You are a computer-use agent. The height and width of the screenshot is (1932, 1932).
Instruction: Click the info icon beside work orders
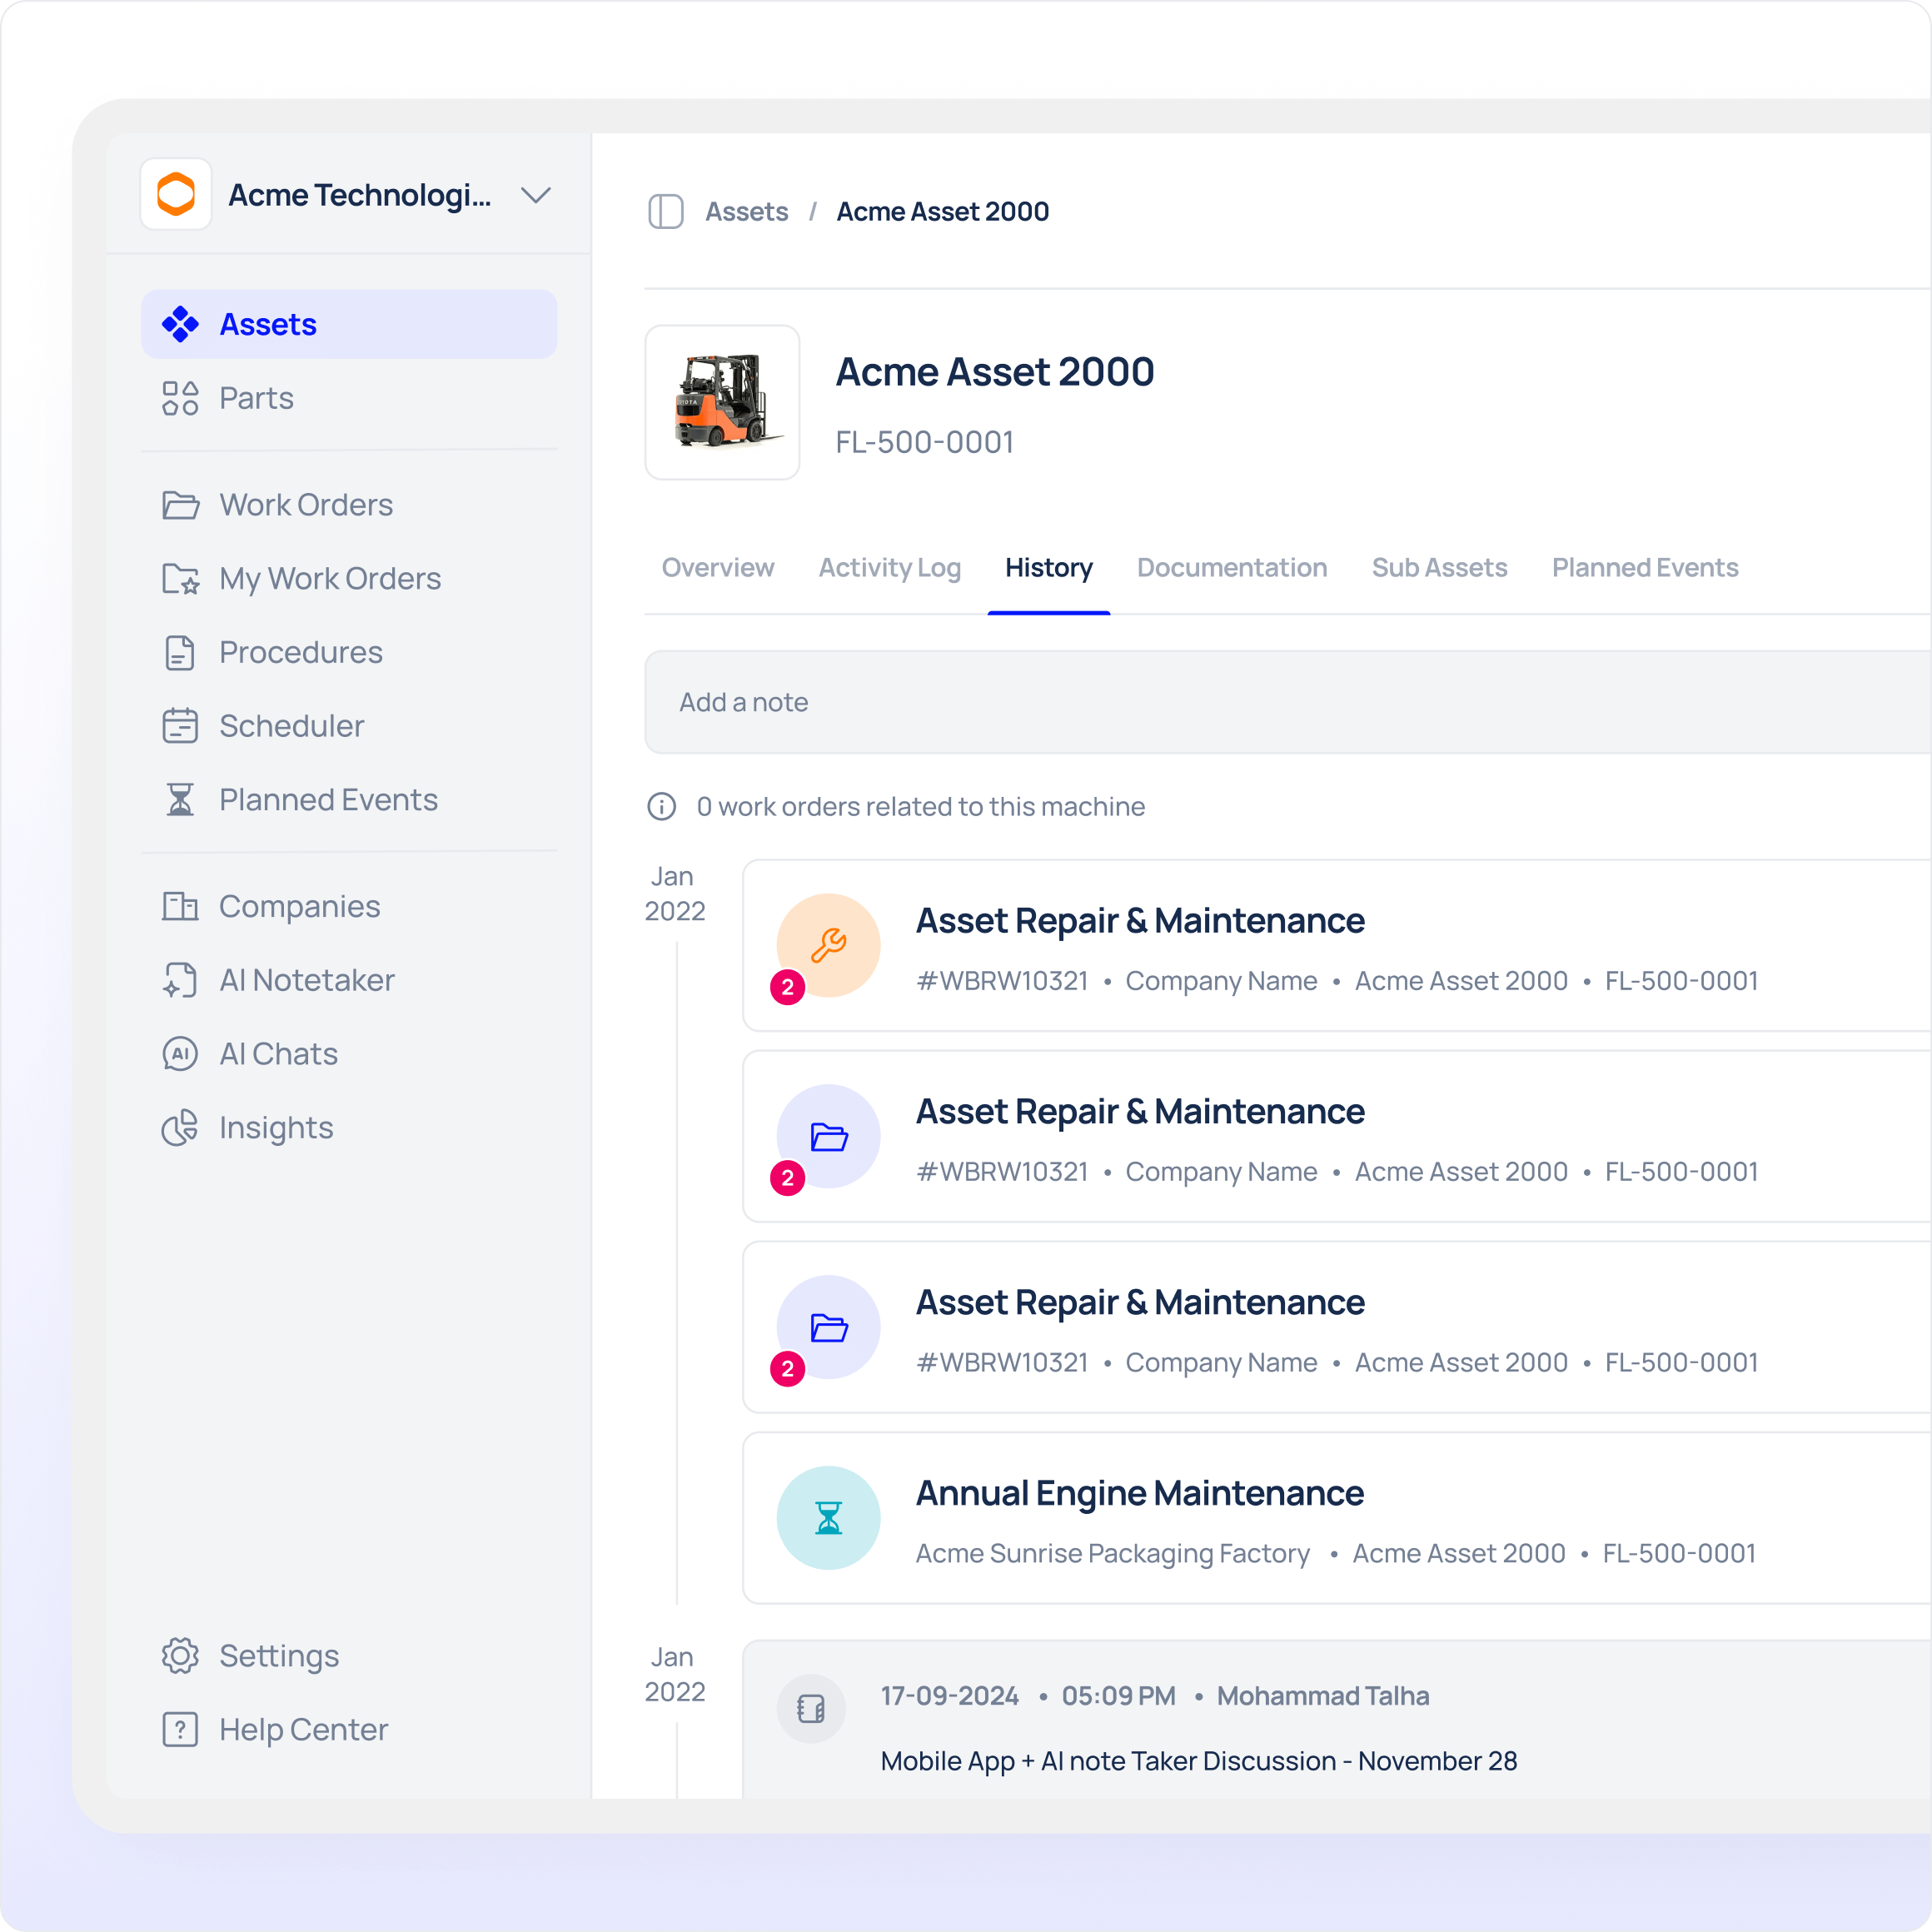point(662,806)
